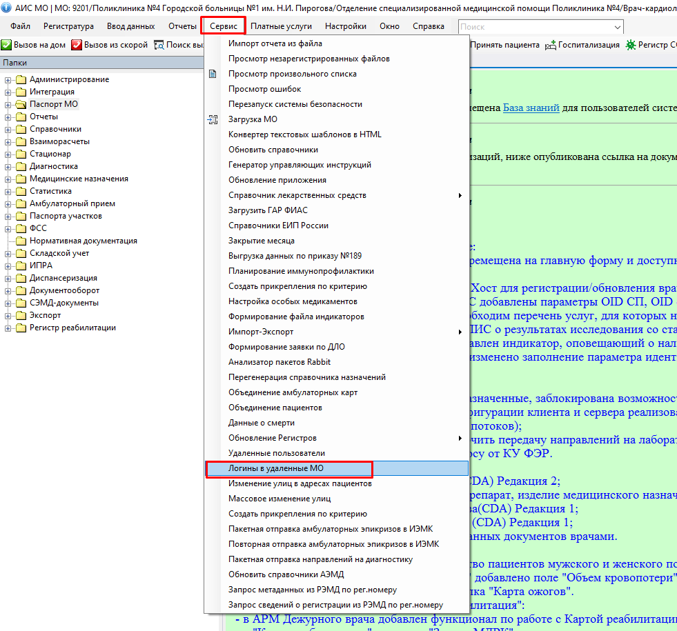This screenshot has height=631, width=677.
Task: Expand the Диагностика tree node
Action: (x=8, y=167)
